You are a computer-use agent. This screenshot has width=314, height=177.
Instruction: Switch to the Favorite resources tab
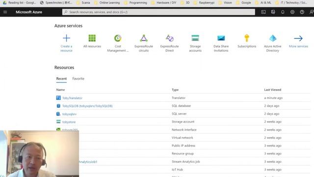pos(78,79)
